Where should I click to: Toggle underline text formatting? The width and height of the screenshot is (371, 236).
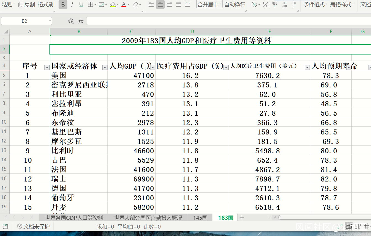pos(81,4)
